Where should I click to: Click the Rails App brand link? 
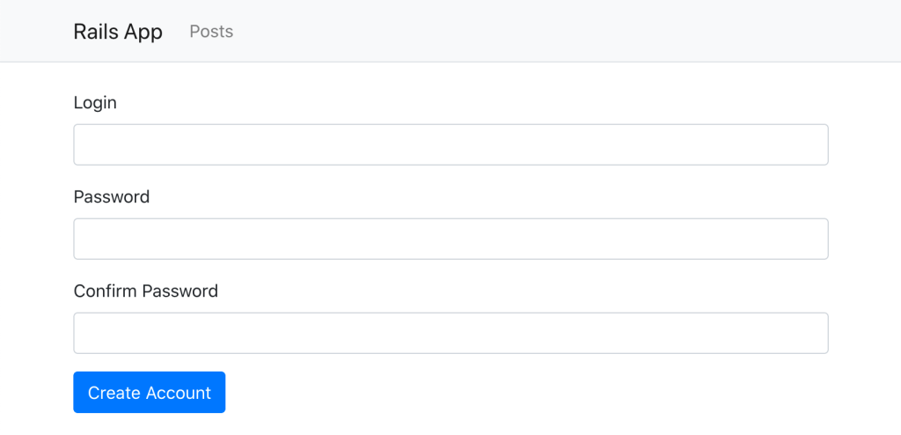(x=118, y=32)
